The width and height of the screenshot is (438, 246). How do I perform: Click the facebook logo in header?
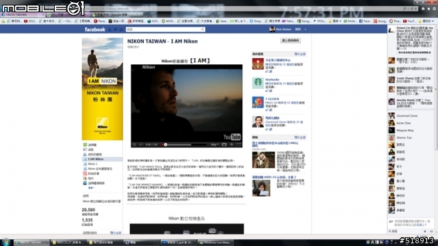[x=95, y=29]
